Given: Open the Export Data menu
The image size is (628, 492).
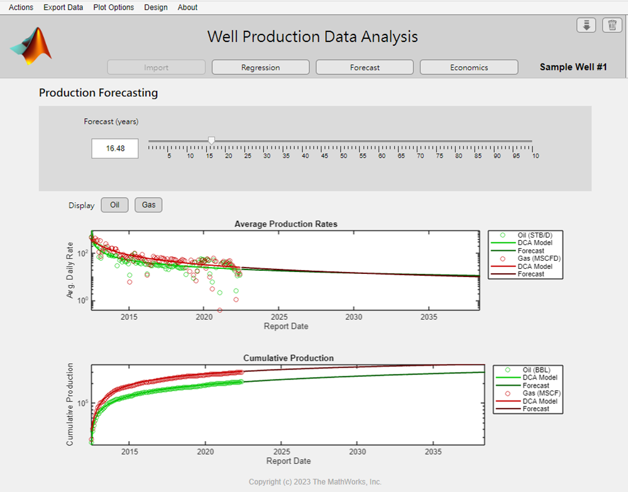Looking at the screenshot, I should 63,7.
